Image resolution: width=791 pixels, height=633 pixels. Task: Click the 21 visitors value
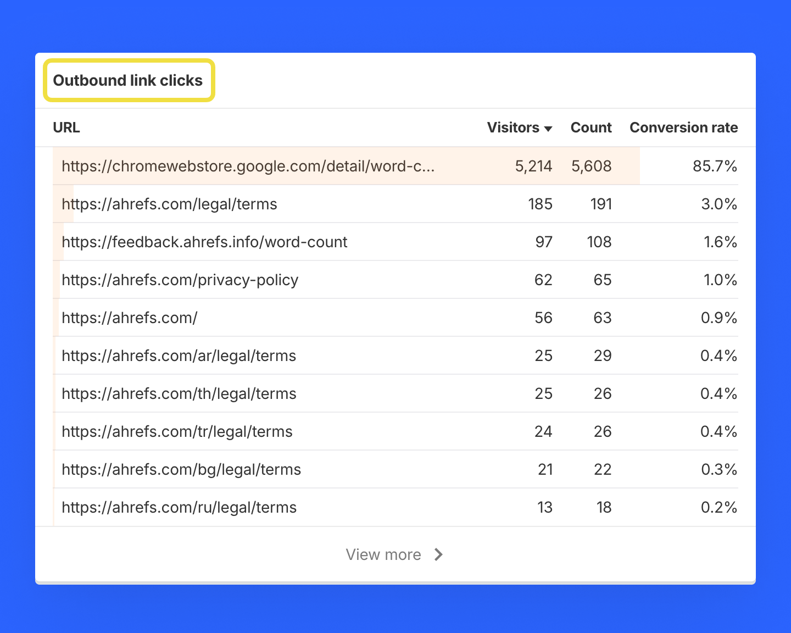click(545, 469)
